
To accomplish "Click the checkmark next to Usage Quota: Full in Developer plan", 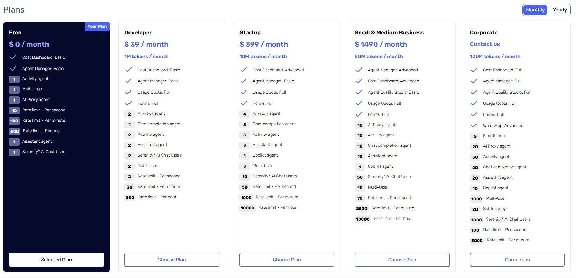I will [128, 92].
